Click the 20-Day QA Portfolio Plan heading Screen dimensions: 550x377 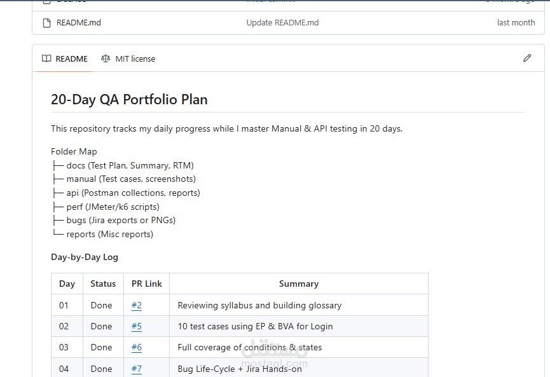(x=129, y=100)
